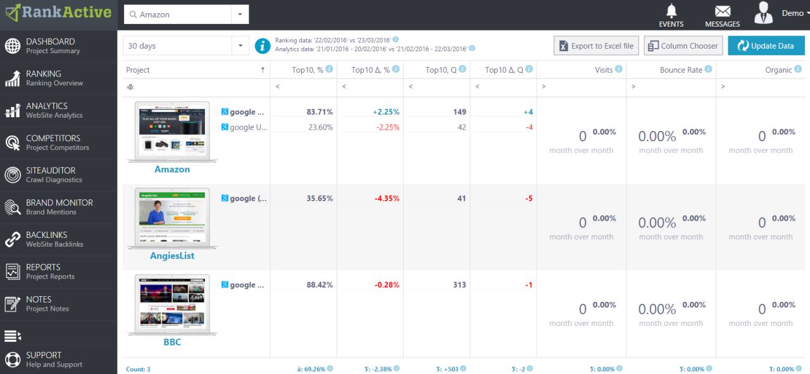Viewport: 810px width, 374px height.
Task: Click Update Data button
Action: 766,46
